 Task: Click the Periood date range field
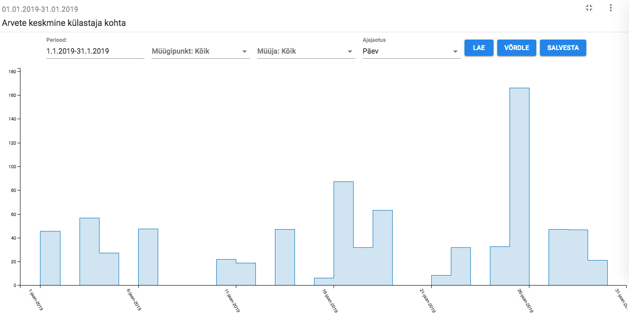point(95,51)
